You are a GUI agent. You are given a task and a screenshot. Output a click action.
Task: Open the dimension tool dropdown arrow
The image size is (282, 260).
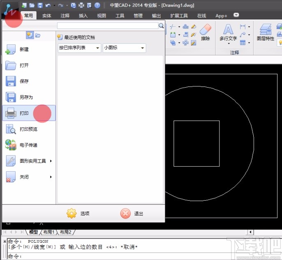249,27
